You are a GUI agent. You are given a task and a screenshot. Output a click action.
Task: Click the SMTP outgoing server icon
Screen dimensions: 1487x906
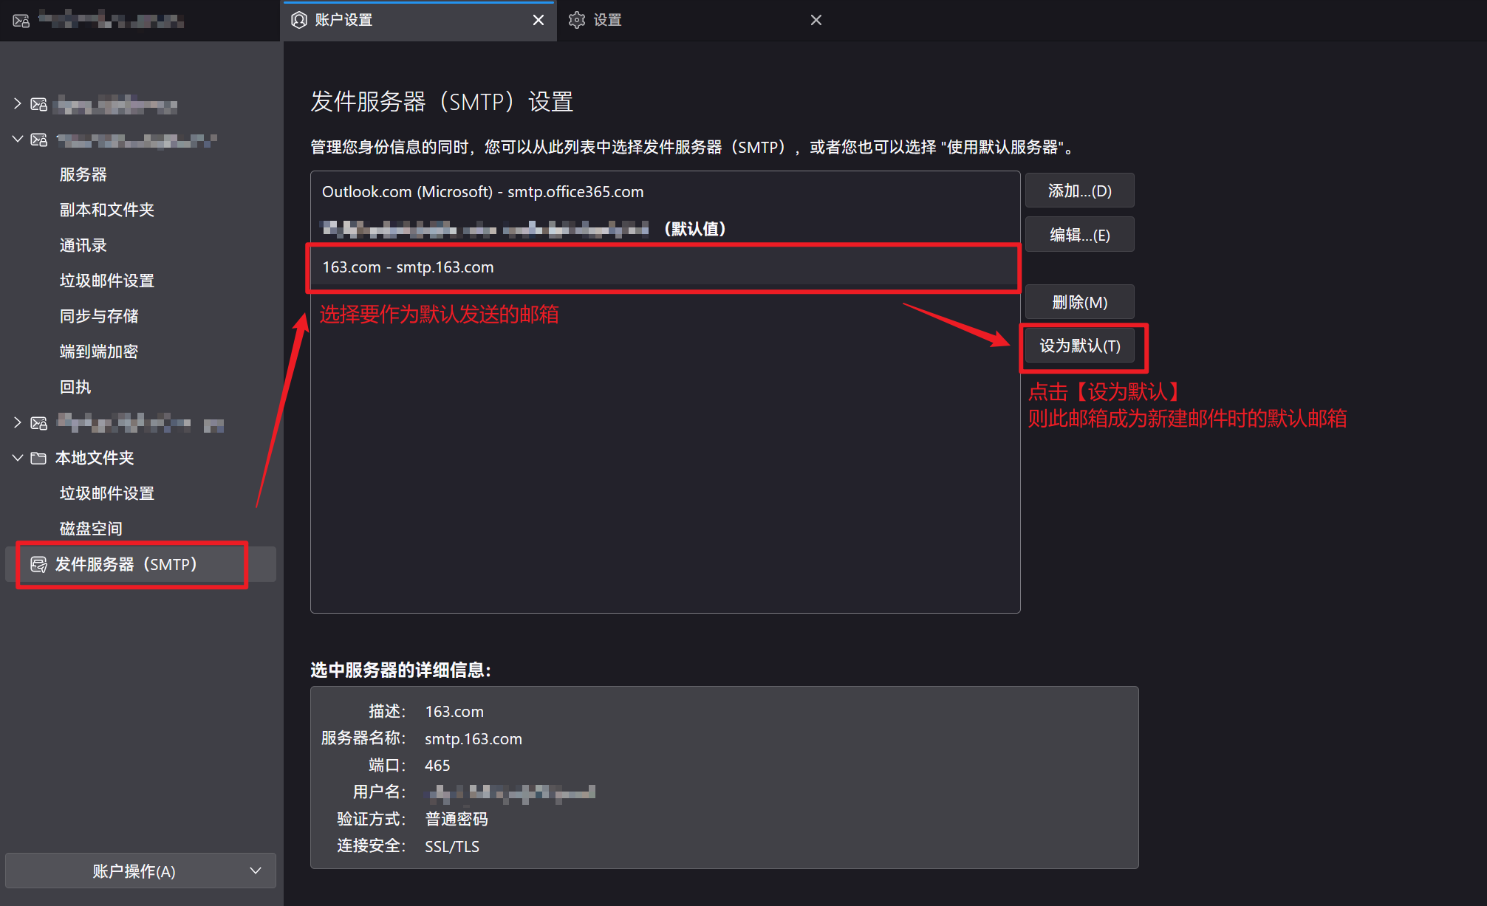[38, 565]
